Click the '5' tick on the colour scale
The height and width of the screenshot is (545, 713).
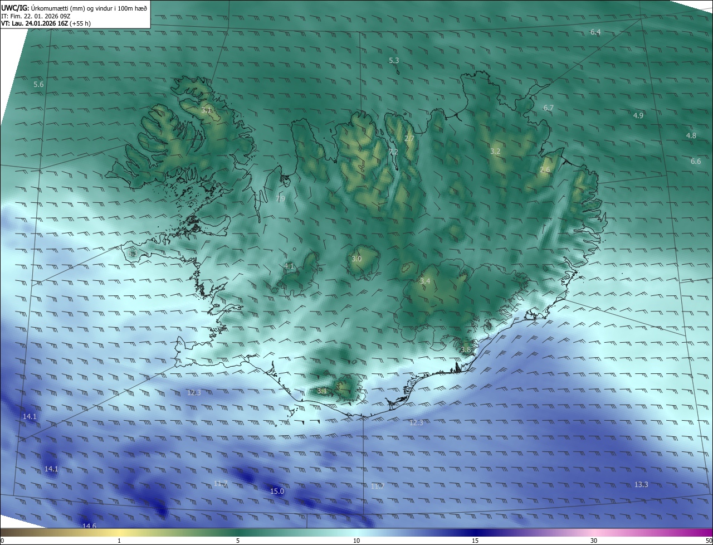pyautogui.click(x=238, y=541)
